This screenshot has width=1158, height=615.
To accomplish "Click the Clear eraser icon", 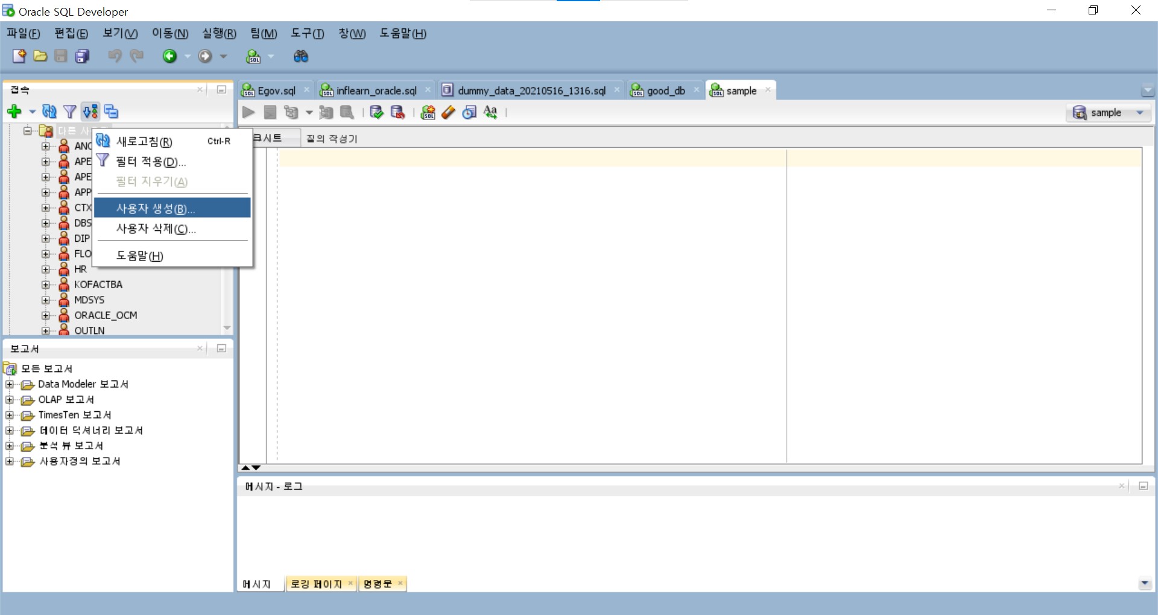I will [x=448, y=112].
